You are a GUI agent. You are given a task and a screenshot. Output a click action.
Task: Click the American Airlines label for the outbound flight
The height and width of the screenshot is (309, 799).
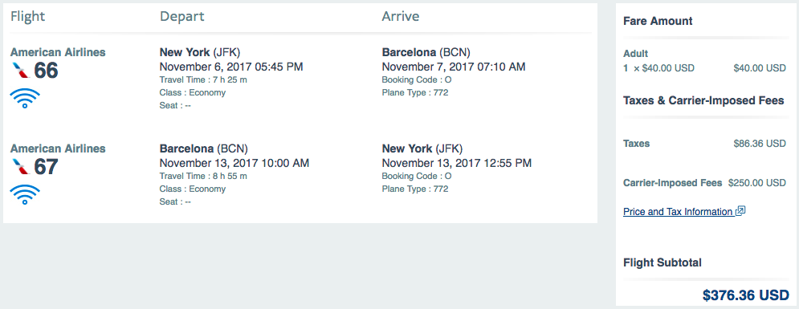point(58,52)
